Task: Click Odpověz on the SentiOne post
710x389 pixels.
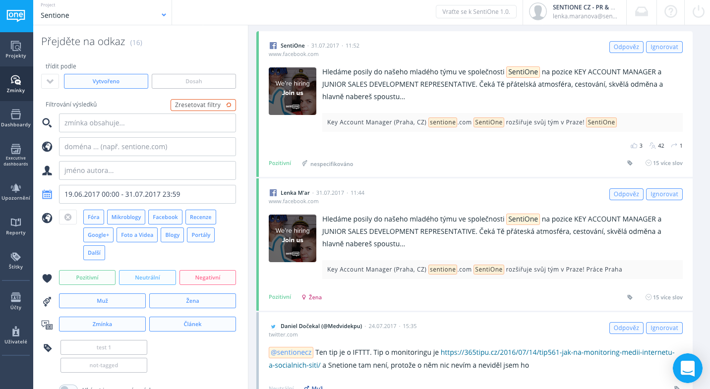Action: (x=626, y=47)
